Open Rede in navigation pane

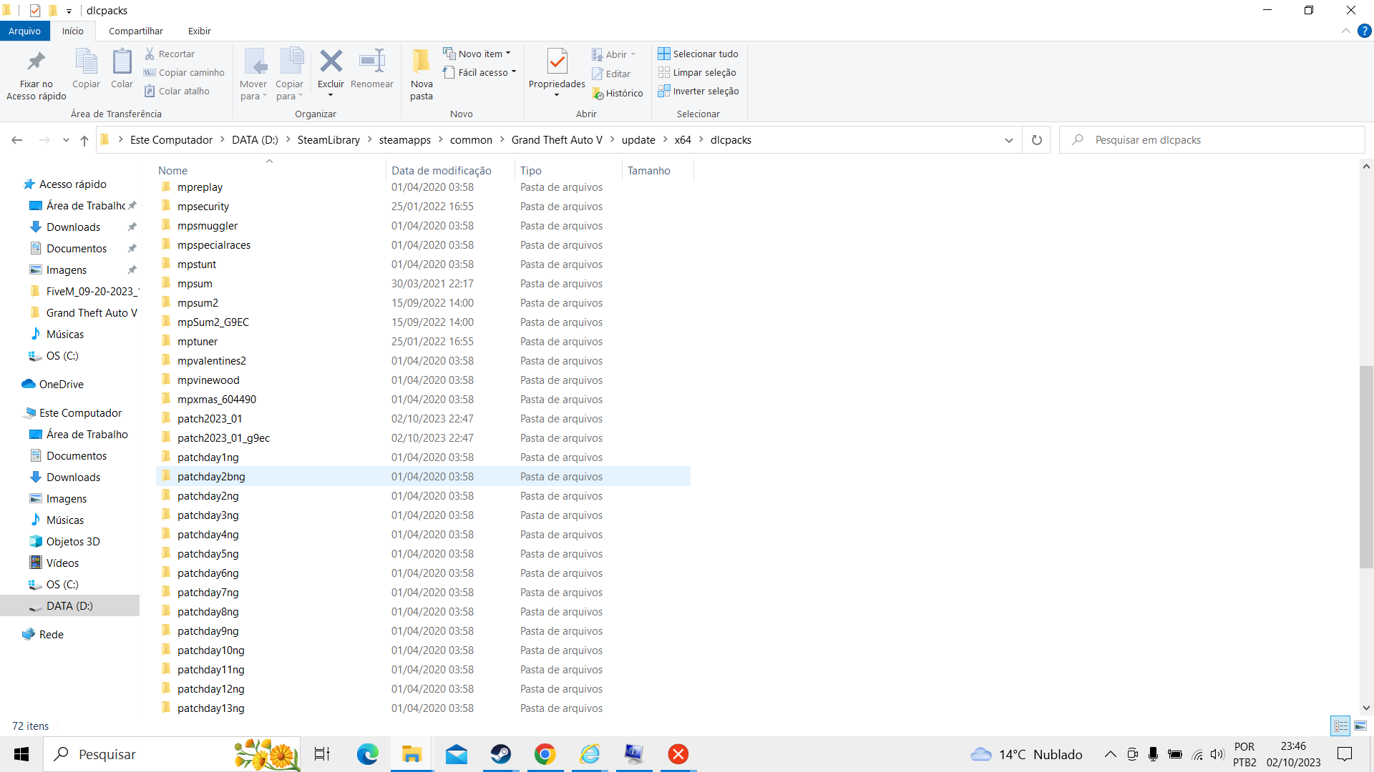point(51,634)
